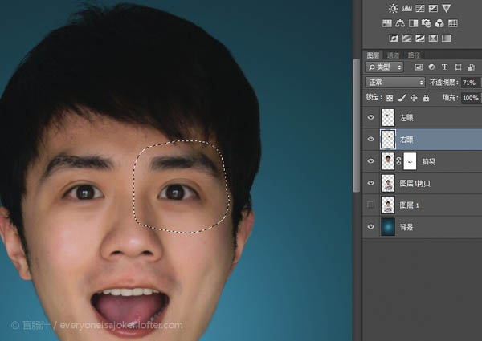Screen dimensions: 482x341
Task: Click the 脑袋 layer mask thumbnail
Action: click(408, 161)
